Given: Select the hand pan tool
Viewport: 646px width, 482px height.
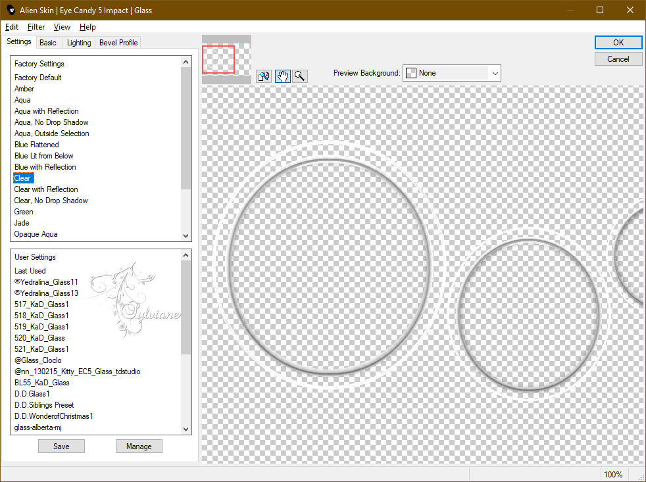Looking at the screenshot, I should point(283,76).
